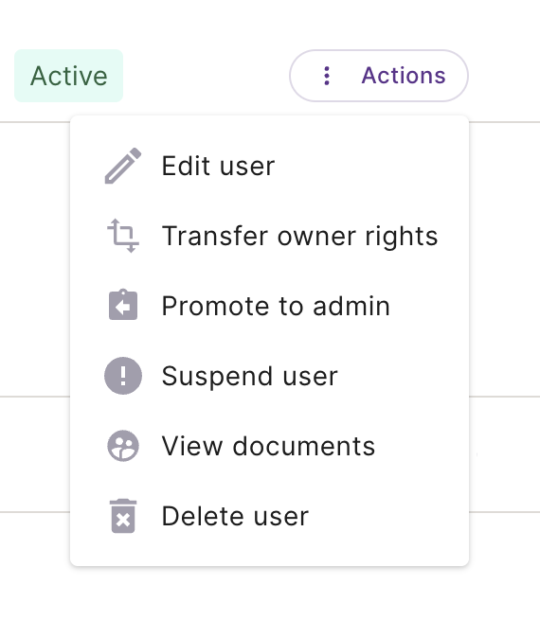Viewport: 540px width, 638px height.
Task: Select Promote to admin option
Action: (x=270, y=306)
